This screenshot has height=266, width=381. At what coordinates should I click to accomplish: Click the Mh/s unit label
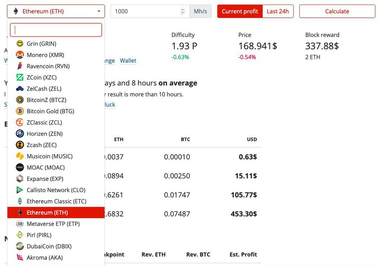coord(200,11)
